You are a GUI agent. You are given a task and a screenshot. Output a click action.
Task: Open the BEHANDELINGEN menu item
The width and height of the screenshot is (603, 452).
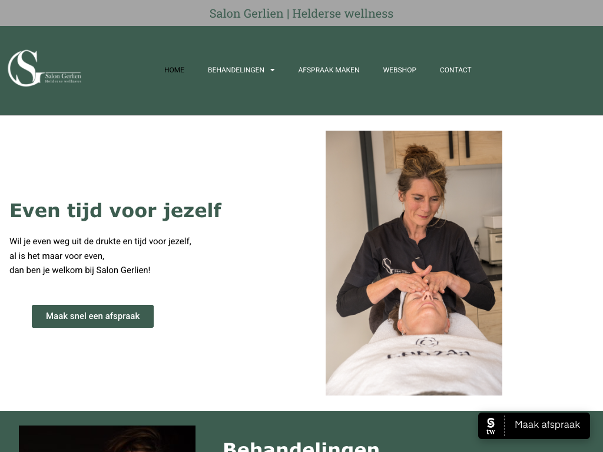236,70
